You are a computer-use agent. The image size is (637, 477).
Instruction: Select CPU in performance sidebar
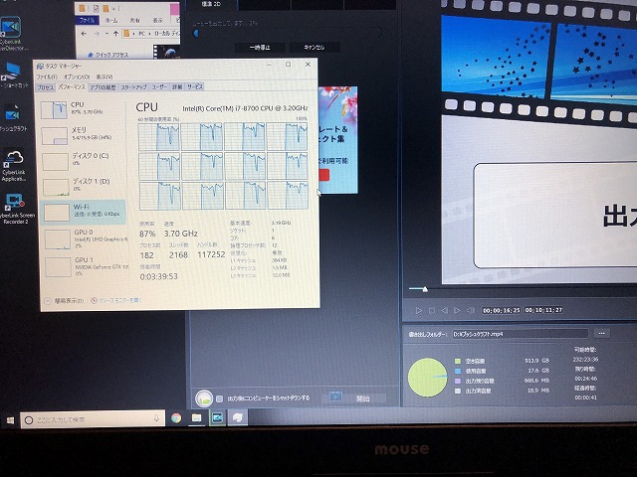83,109
